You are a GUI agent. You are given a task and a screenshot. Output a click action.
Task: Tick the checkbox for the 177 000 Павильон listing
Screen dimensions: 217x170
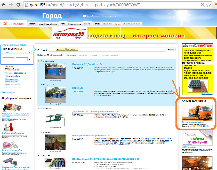[42, 84]
